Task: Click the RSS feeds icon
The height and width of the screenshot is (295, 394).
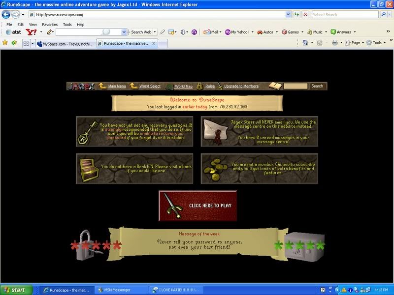Action: click(x=320, y=43)
